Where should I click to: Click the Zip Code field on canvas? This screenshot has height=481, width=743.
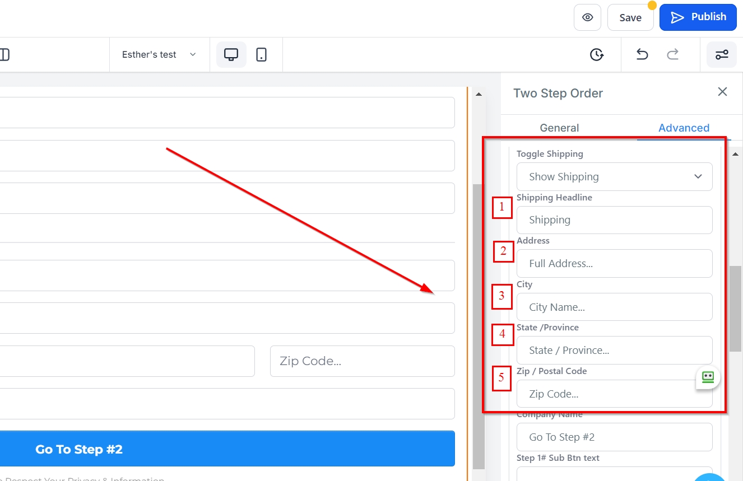pos(362,361)
